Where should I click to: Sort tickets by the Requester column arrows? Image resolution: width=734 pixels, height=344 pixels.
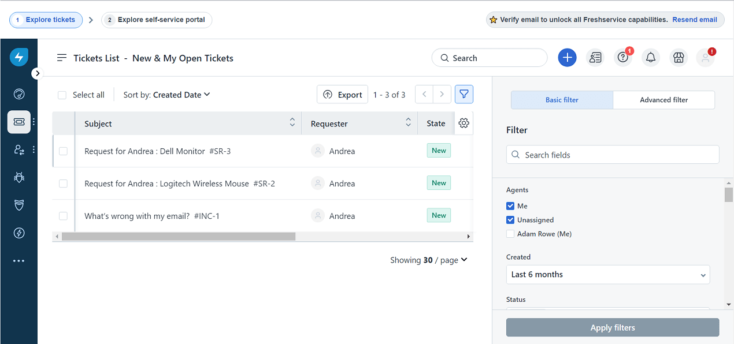tap(408, 122)
